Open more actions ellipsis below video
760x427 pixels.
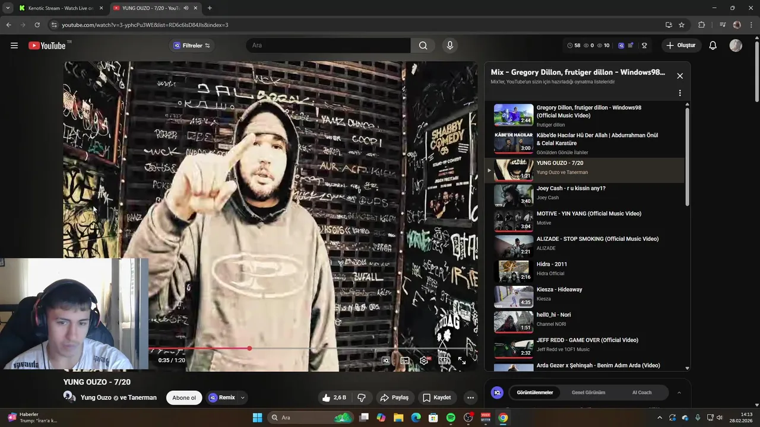[470, 397]
